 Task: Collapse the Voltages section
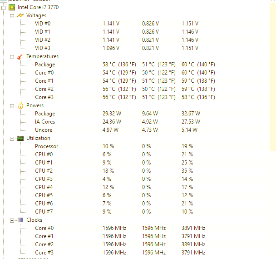click(12, 16)
